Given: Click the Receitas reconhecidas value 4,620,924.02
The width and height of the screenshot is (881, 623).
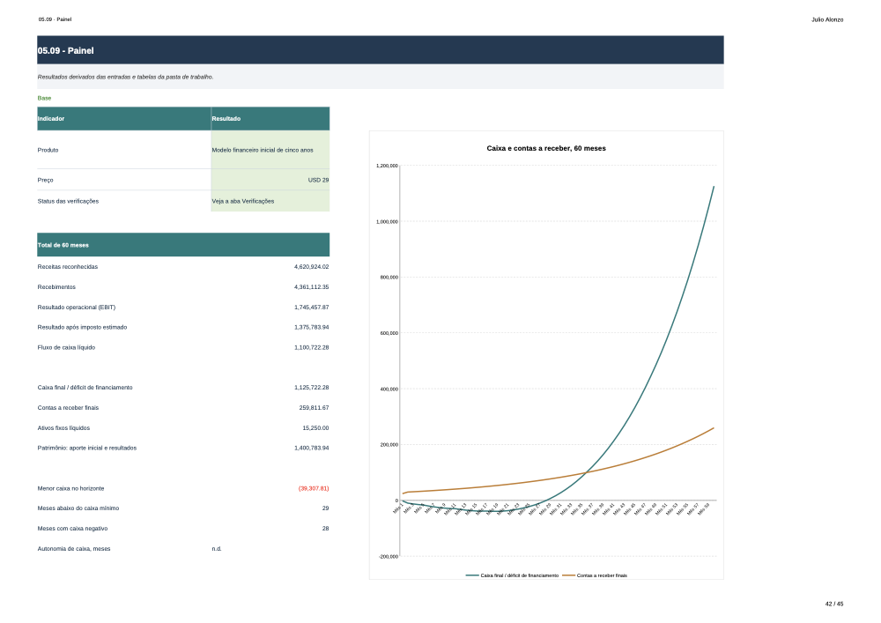Looking at the screenshot, I should 311,267.
